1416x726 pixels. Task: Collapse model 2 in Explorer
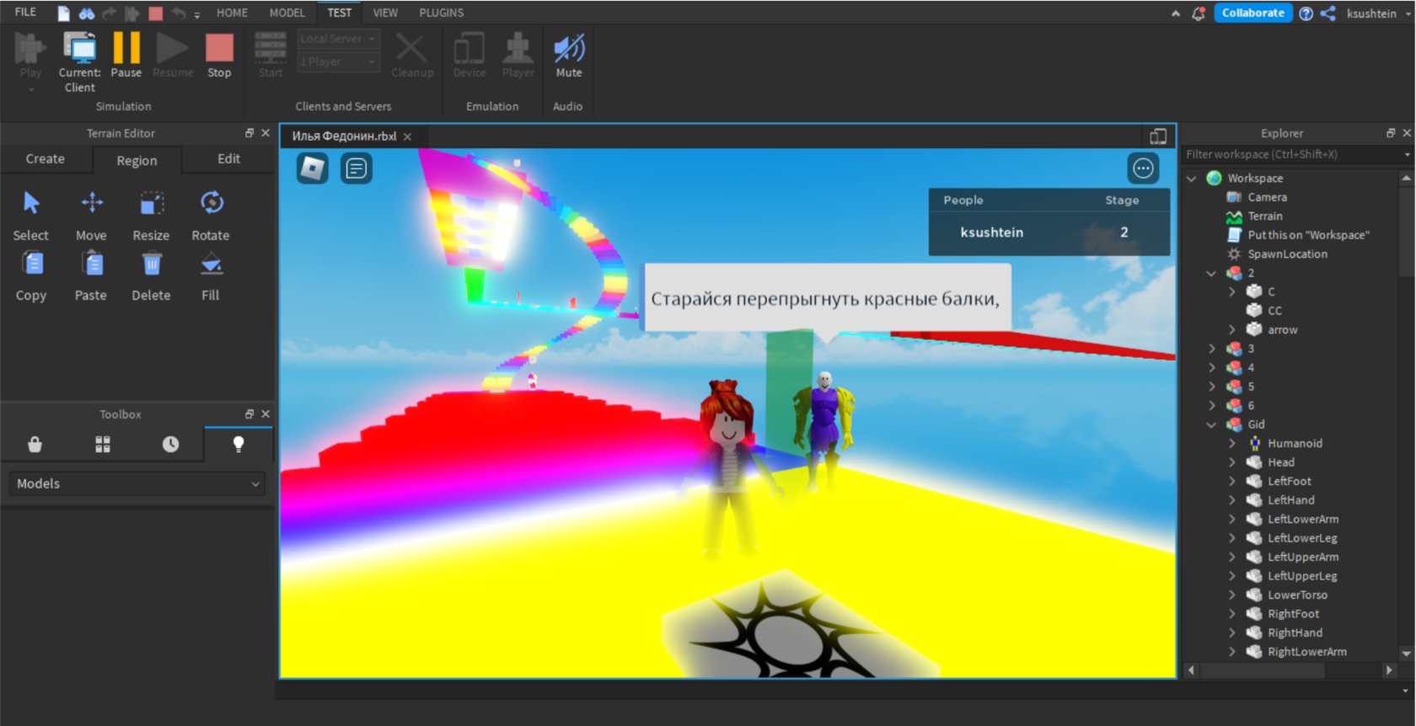[x=1211, y=273]
